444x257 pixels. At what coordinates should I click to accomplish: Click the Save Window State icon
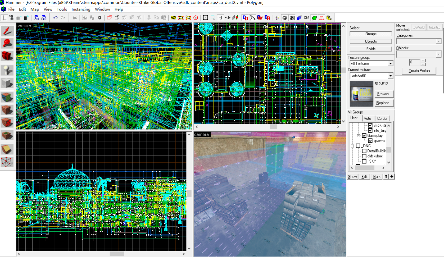click(x=44, y=18)
